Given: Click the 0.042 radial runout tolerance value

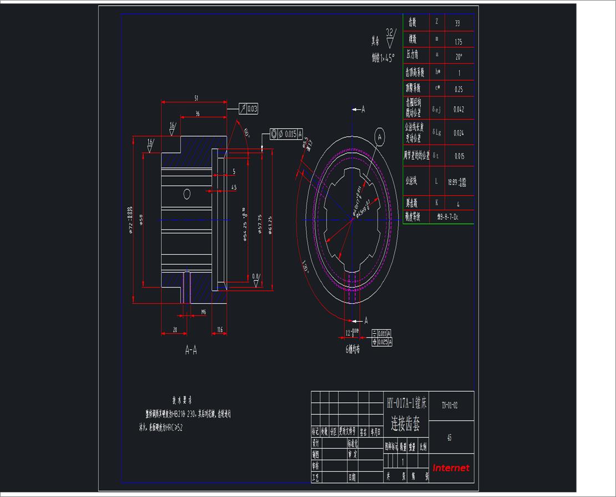Looking at the screenshot, I should [459, 110].
